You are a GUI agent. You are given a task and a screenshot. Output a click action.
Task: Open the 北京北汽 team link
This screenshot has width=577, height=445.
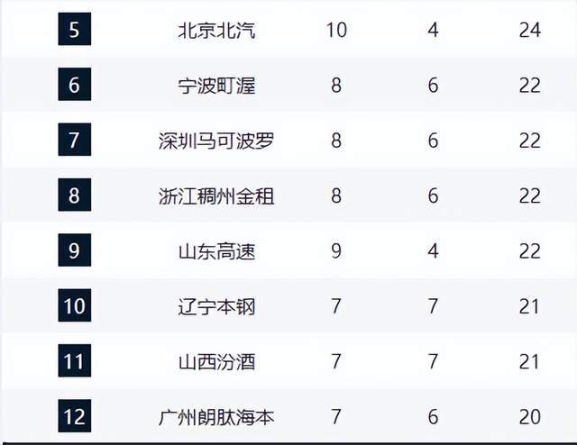pos(216,30)
